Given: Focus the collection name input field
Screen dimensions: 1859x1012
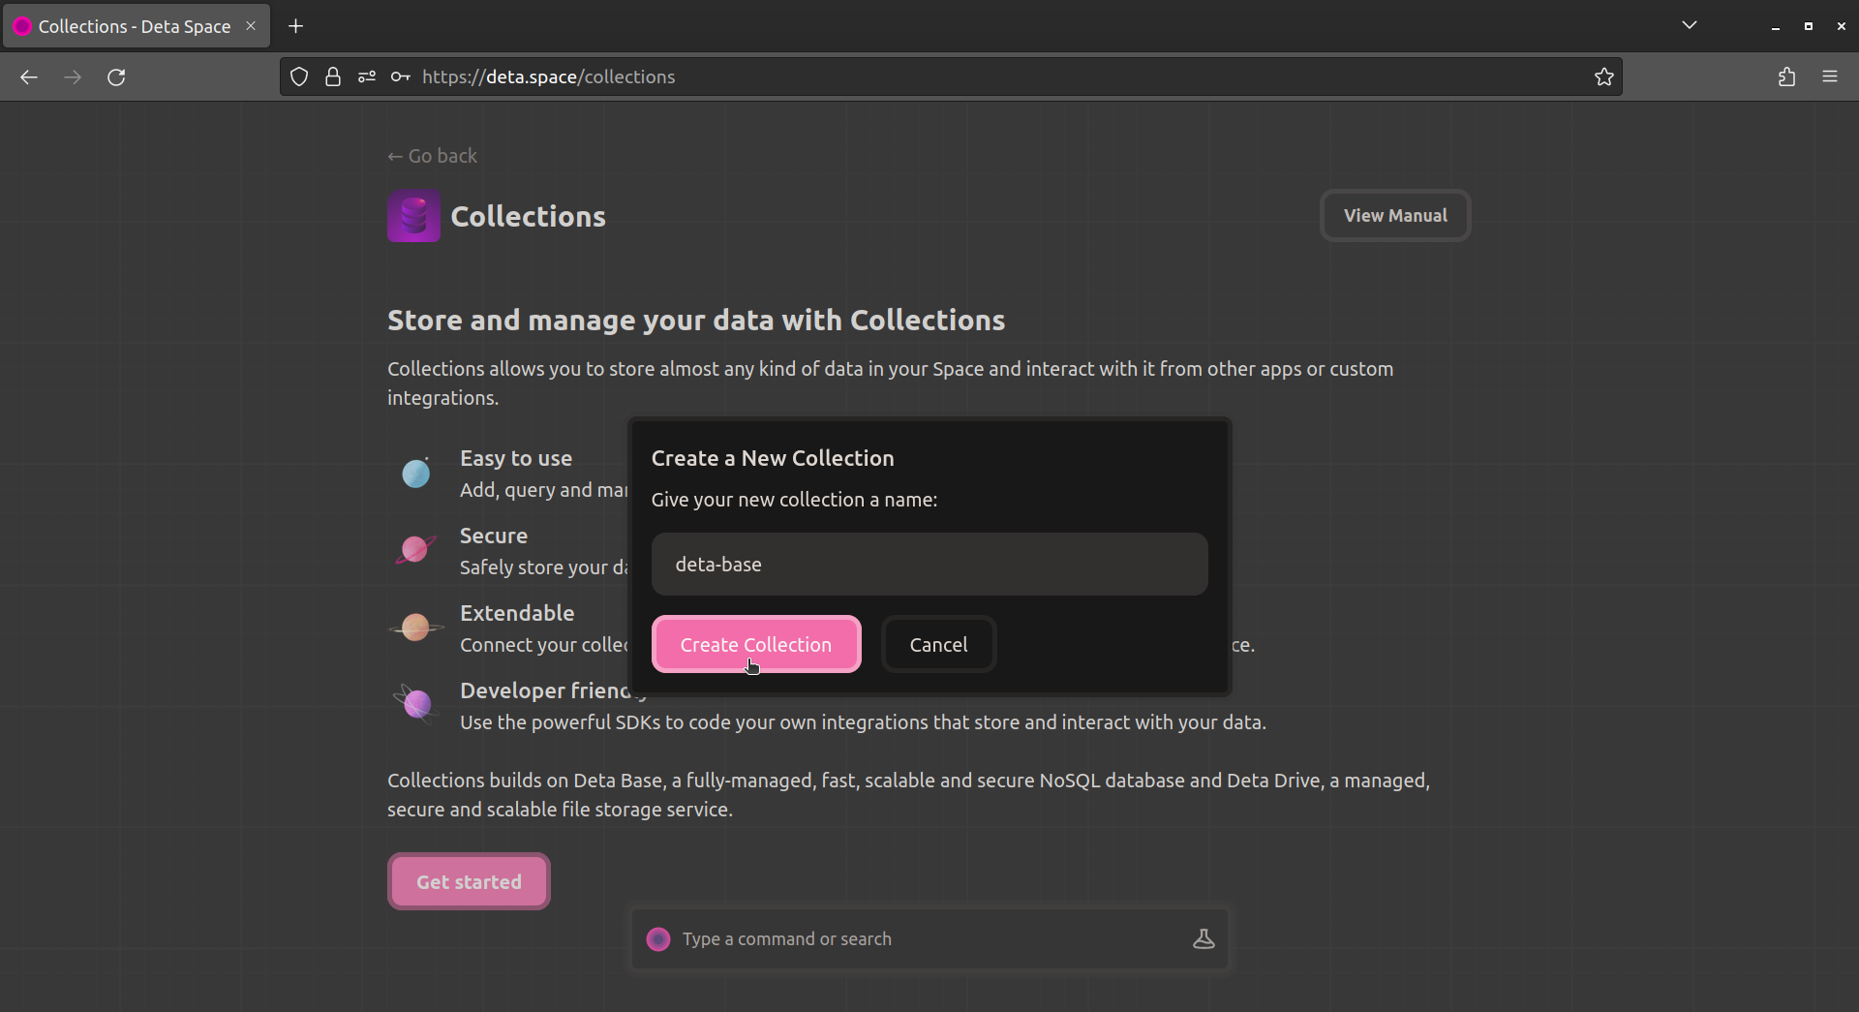Looking at the screenshot, I should pos(929,564).
